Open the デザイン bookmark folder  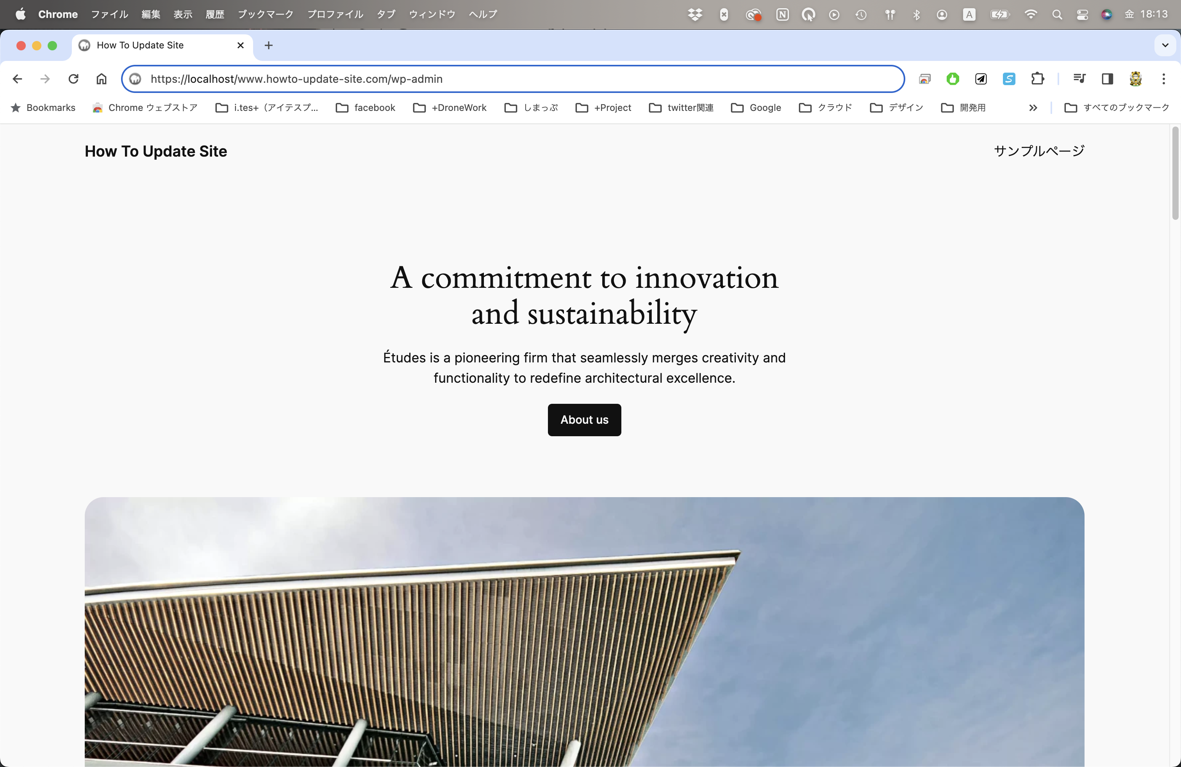pyautogui.click(x=897, y=108)
